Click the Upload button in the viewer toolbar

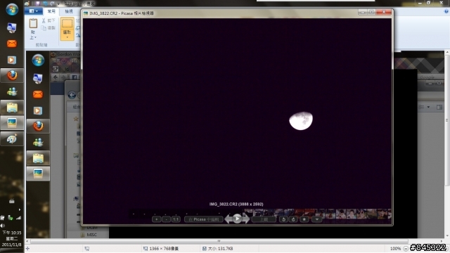(x=264, y=219)
